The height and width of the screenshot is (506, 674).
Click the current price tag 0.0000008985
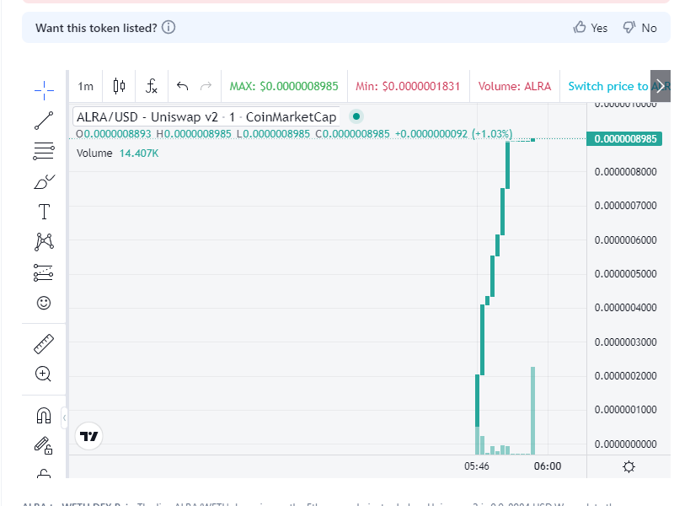(x=624, y=139)
